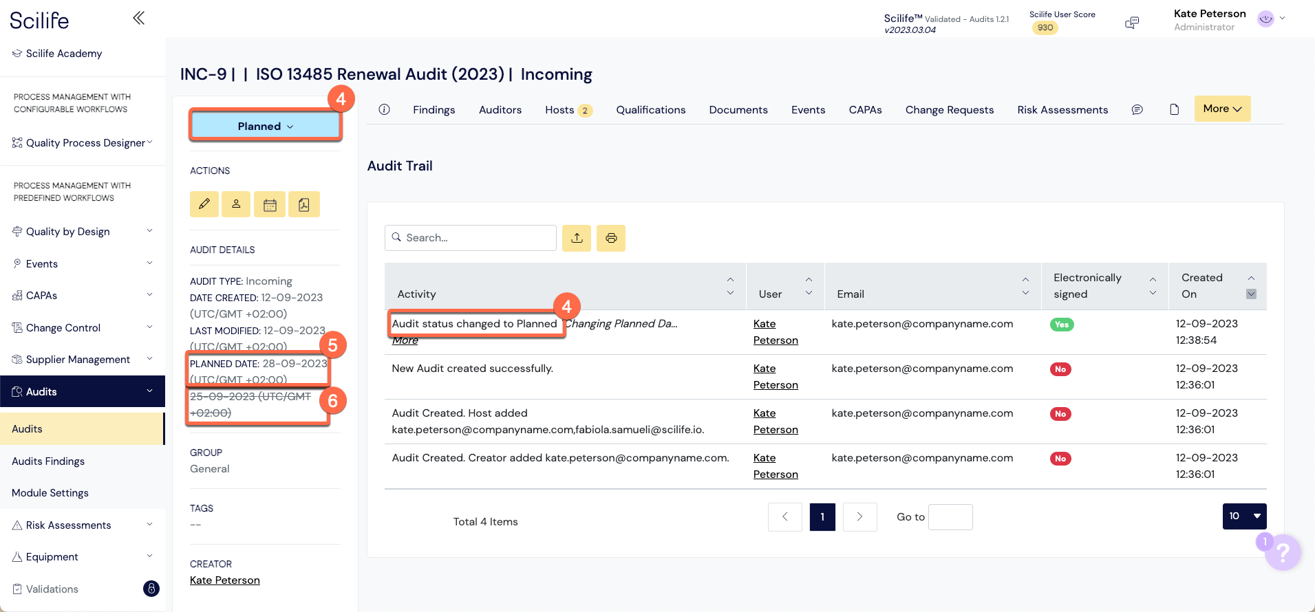Viewport: 1315px width, 612px height.
Task: Open the page size dropdown showing 10
Action: [x=1244, y=516]
